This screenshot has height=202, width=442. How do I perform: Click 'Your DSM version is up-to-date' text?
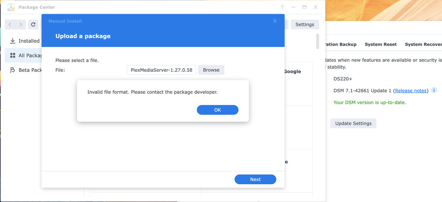click(x=370, y=103)
